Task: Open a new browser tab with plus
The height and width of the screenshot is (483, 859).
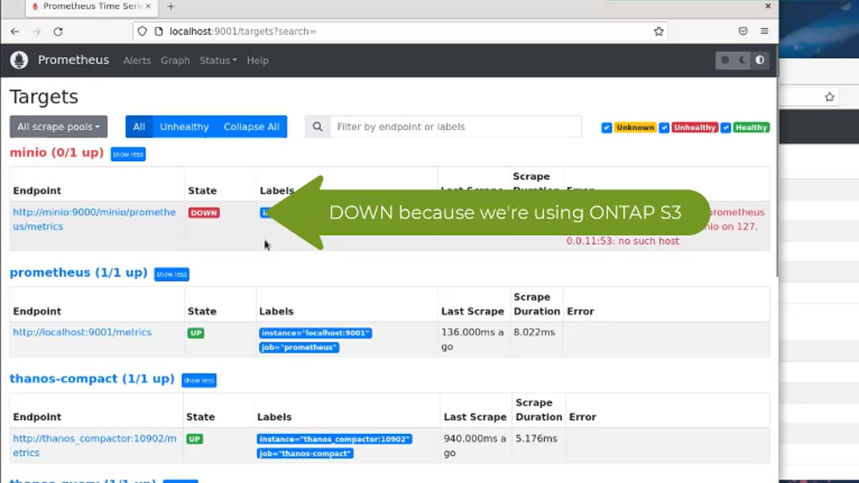Action: (x=170, y=7)
